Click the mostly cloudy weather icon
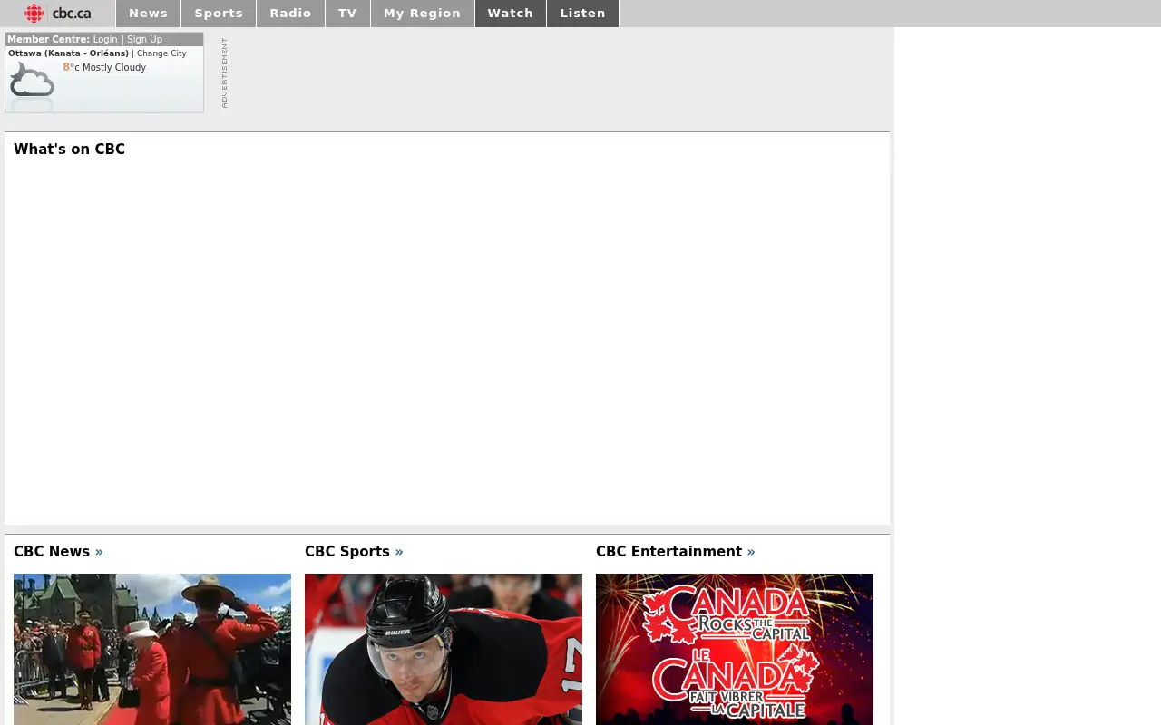This screenshot has width=1161, height=725. coord(32,81)
